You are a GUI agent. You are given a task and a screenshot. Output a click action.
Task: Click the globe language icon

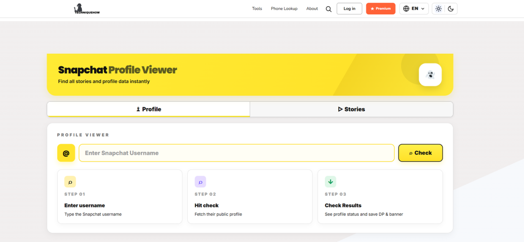click(x=406, y=9)
